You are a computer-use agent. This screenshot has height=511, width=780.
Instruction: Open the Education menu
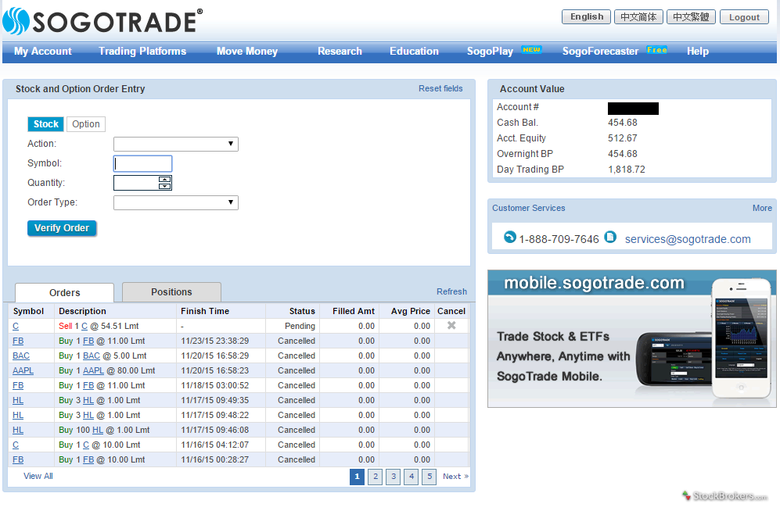pyautogui.click(x=415, y=51)
